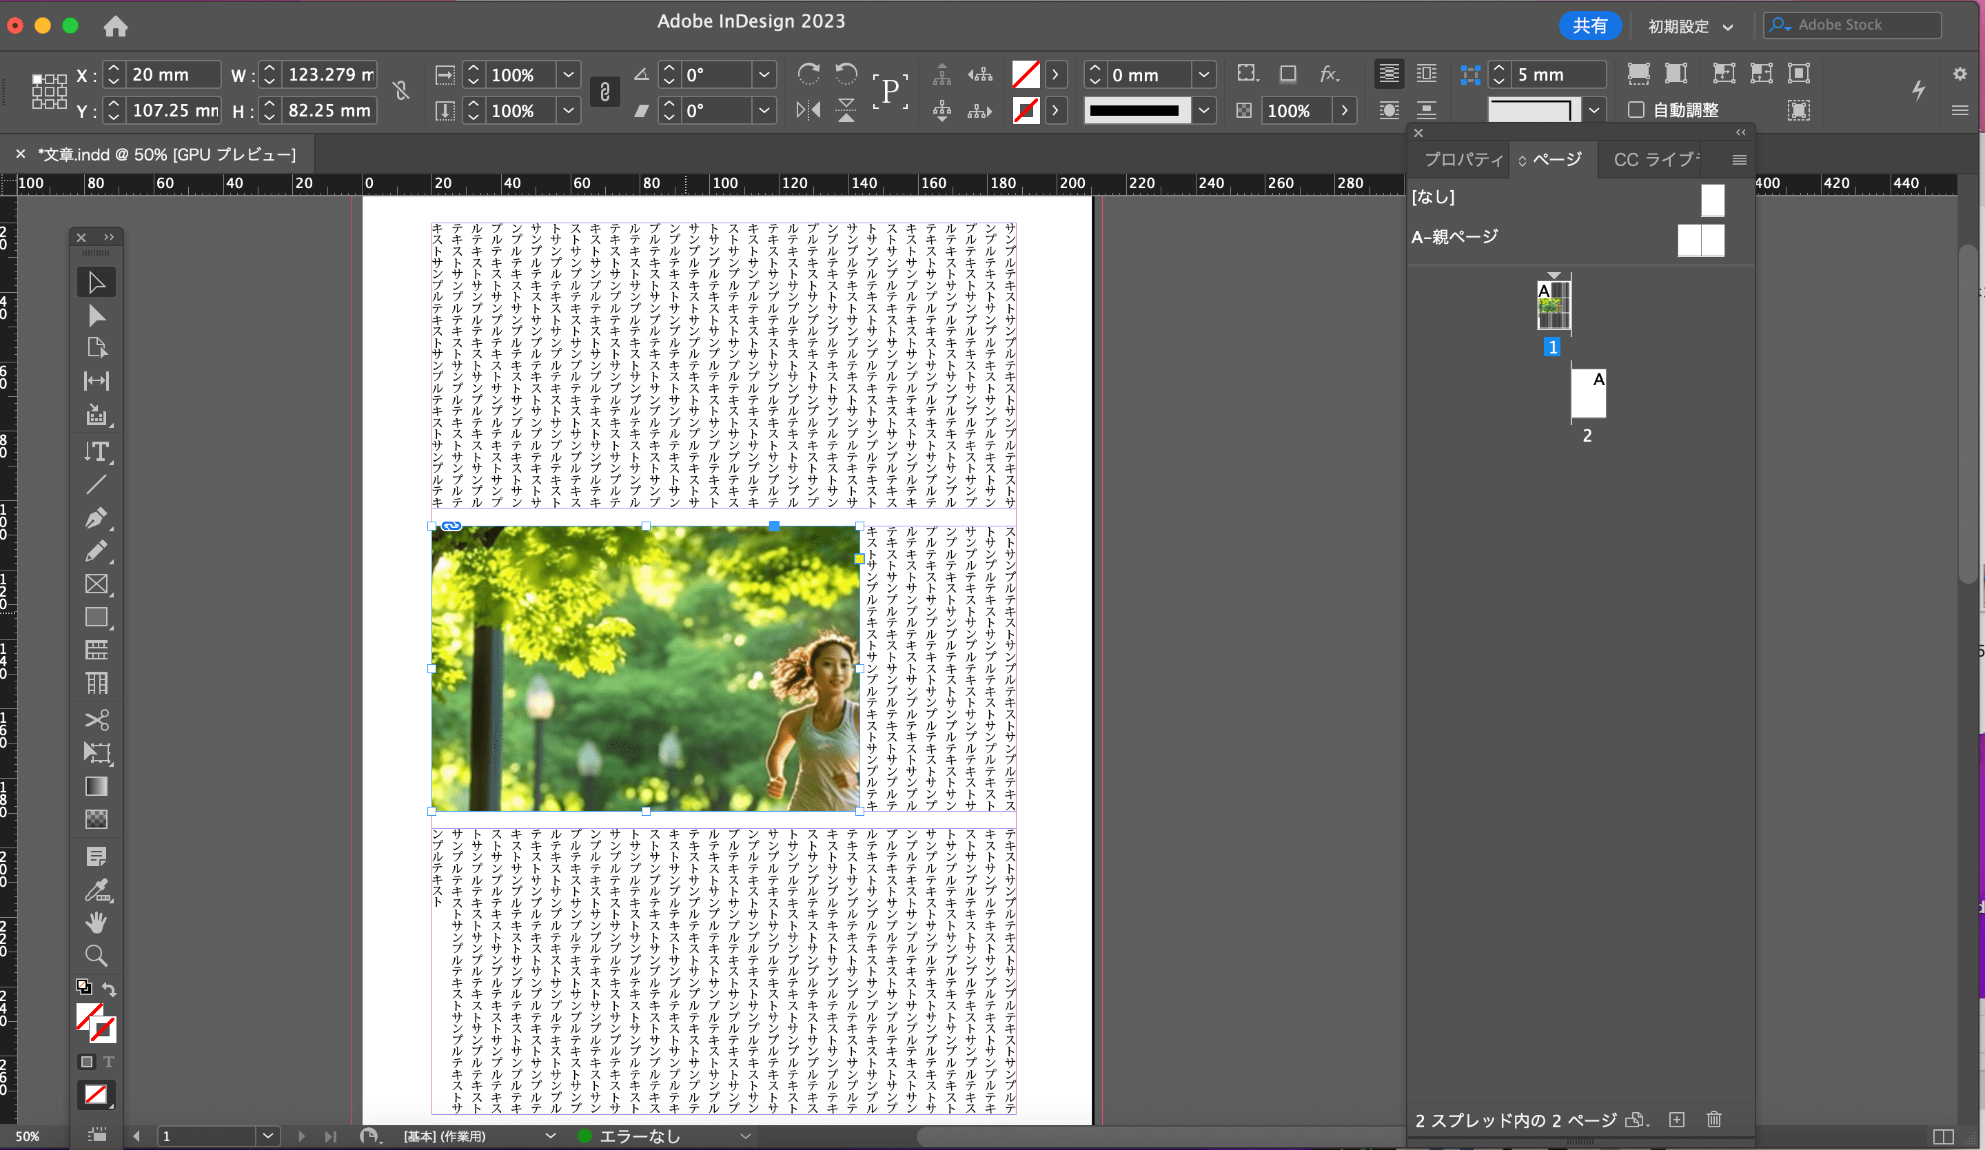This screenshot has width=1985, height=1150.
Task: Select page 1 thumbnail in Pages panel
Action: point(1554,305)
